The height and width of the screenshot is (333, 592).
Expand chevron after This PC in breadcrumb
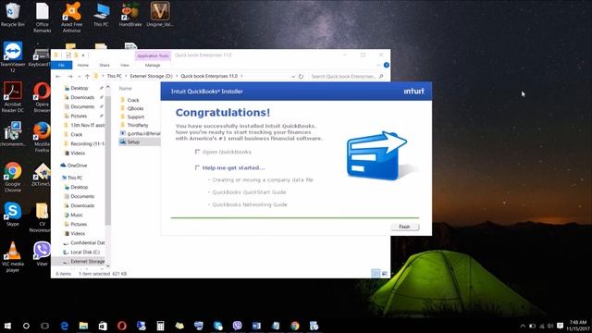click(126, 76)
